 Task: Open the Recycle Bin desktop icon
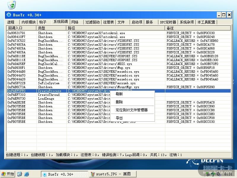tap(12, 5)
